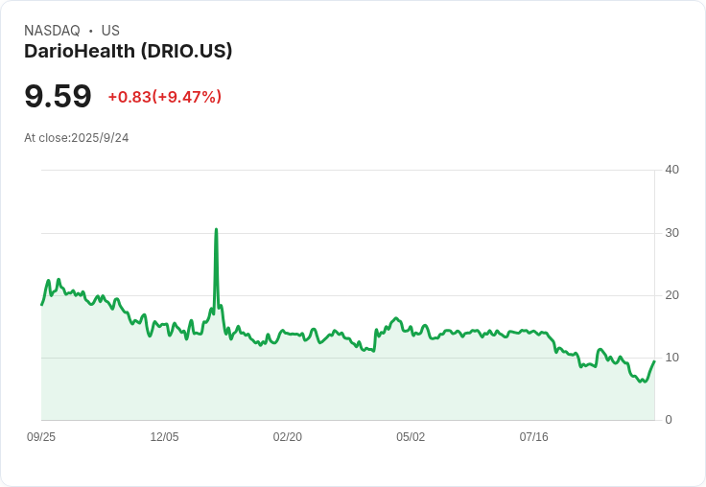Select the first data point at the line's left start
The height and width of the screenshot is (487, 706).
pyautogui.click(x=41, y=305)
